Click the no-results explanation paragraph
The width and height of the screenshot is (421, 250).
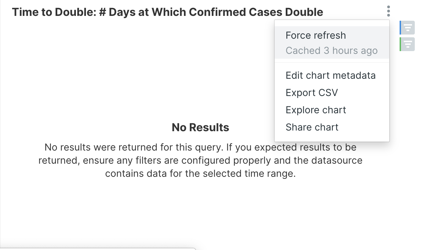click(200, 160)
